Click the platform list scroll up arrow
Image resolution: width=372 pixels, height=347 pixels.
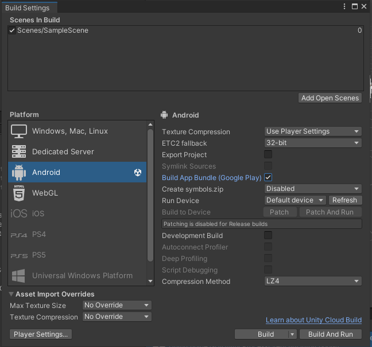tap(150, 124)
